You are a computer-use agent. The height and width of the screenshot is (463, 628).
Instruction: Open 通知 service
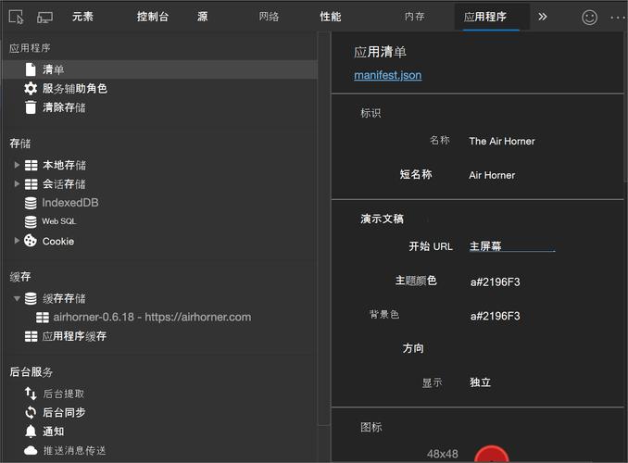coord(54,432)
